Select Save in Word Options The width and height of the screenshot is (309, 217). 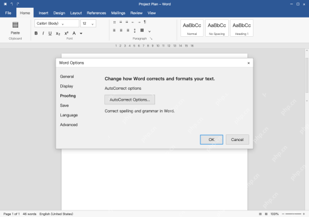(65, 105)
